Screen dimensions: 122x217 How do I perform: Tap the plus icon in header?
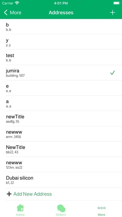[112, 12]
